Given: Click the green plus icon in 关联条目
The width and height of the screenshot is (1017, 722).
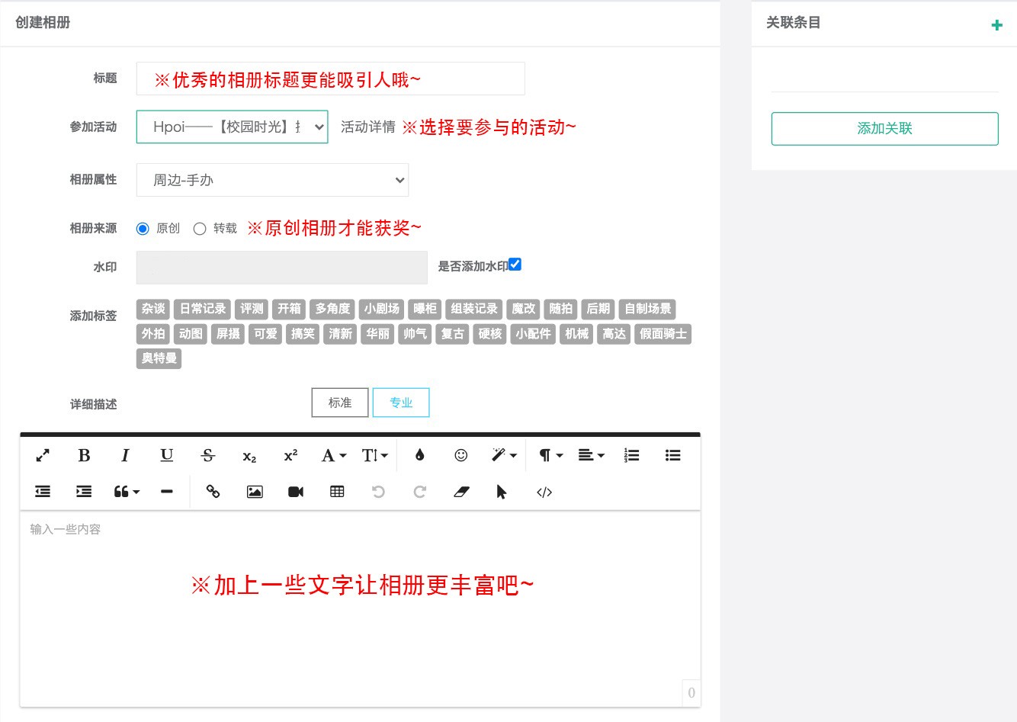Looking at the screenshot, I should tap(996, 25).
